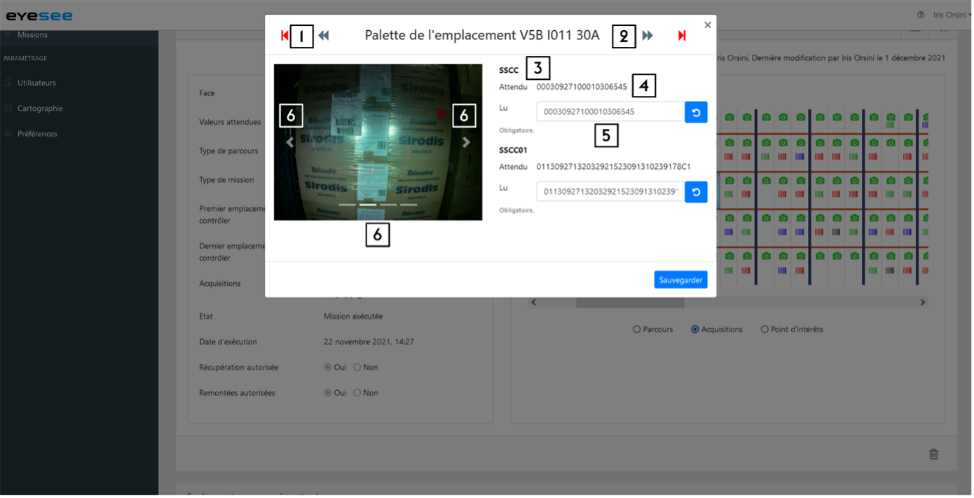Choose Oui for Récupération autorisée
Screen dimensions: 974x498
click(328, 367)
